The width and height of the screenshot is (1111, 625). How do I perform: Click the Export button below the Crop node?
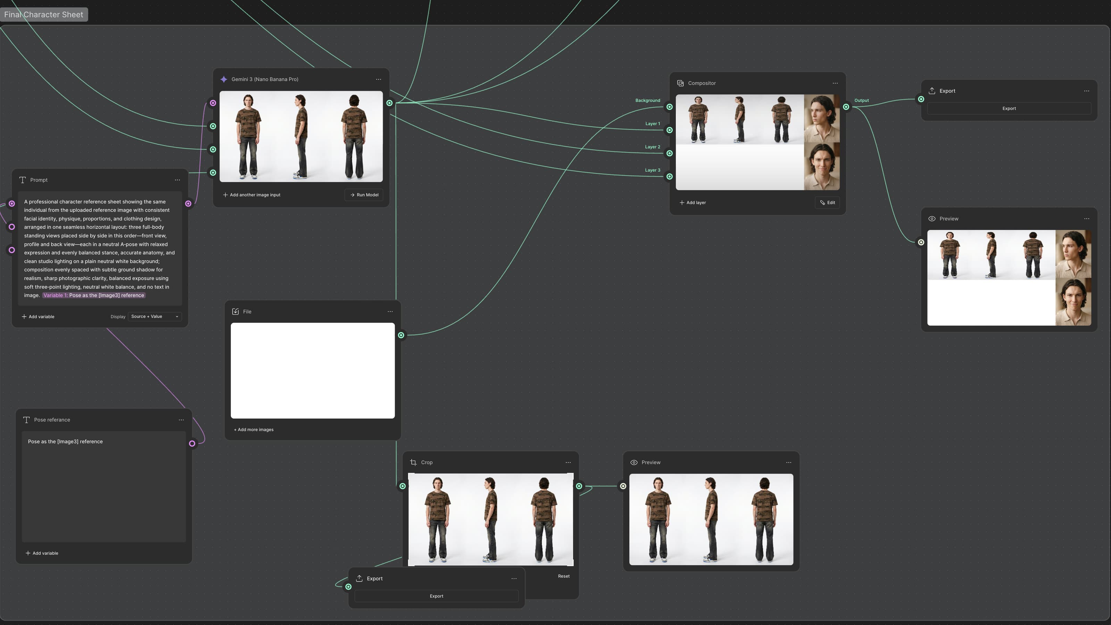pos(436,596)
